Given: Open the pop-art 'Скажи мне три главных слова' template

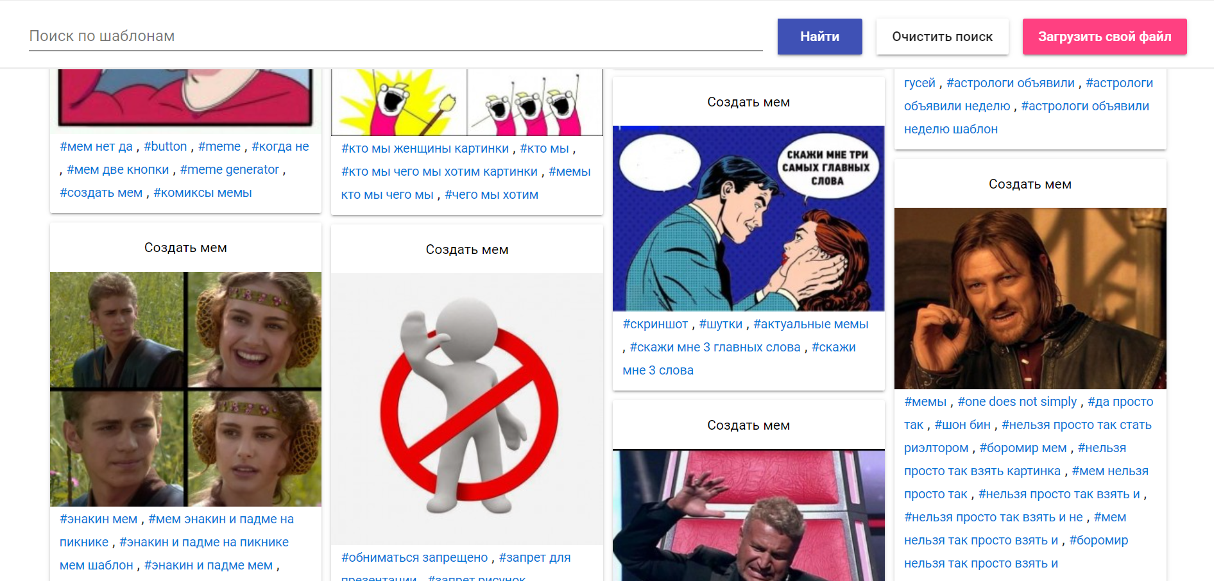Looking at the screenshot, I should 748,219.
